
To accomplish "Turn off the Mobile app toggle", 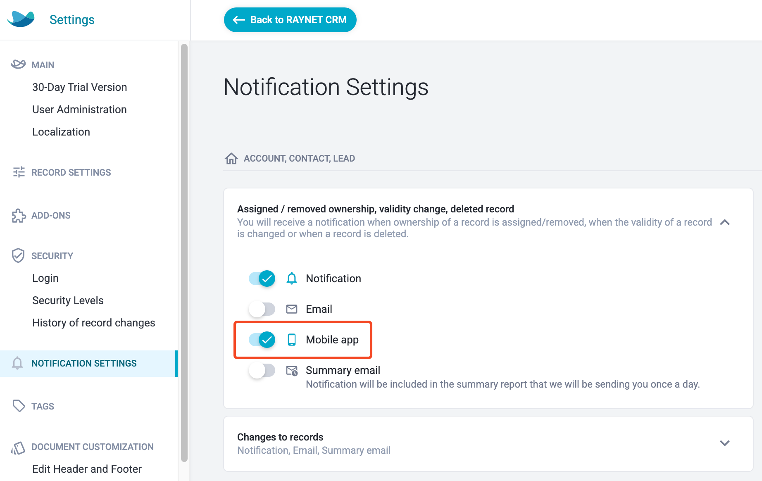I will [262, 340].
